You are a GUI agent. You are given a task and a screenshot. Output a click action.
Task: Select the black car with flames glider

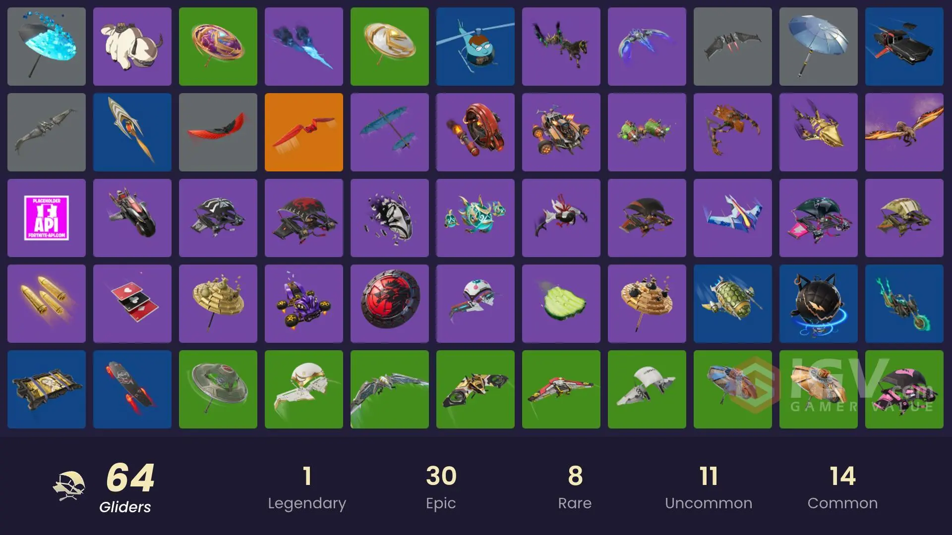(904, 47)
